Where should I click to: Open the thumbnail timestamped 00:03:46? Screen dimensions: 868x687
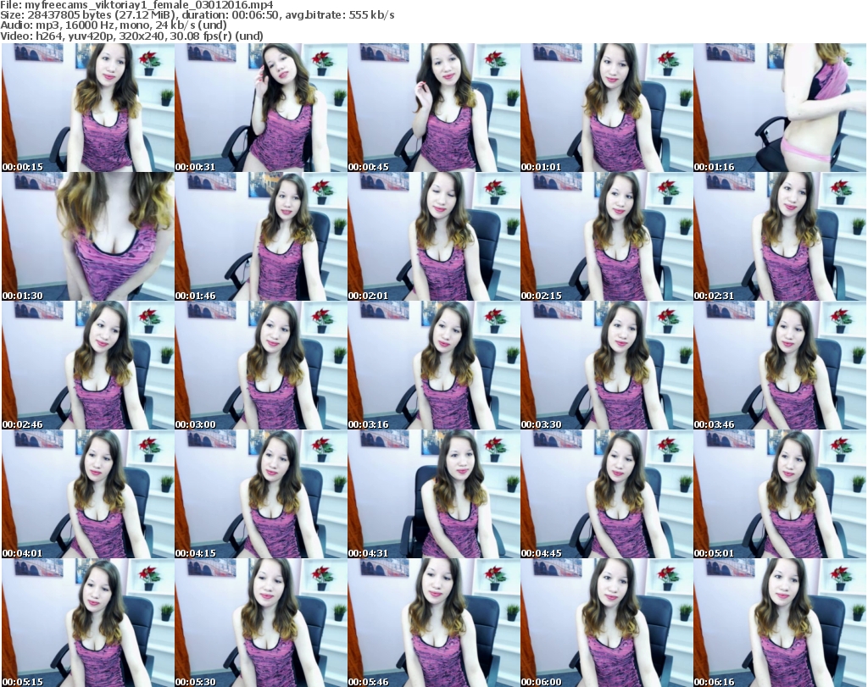coord(779,366)
